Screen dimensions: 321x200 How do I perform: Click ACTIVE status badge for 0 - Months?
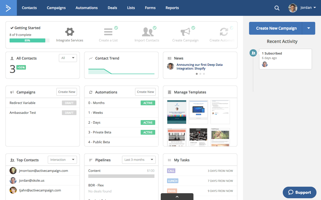tap(148, 103)
